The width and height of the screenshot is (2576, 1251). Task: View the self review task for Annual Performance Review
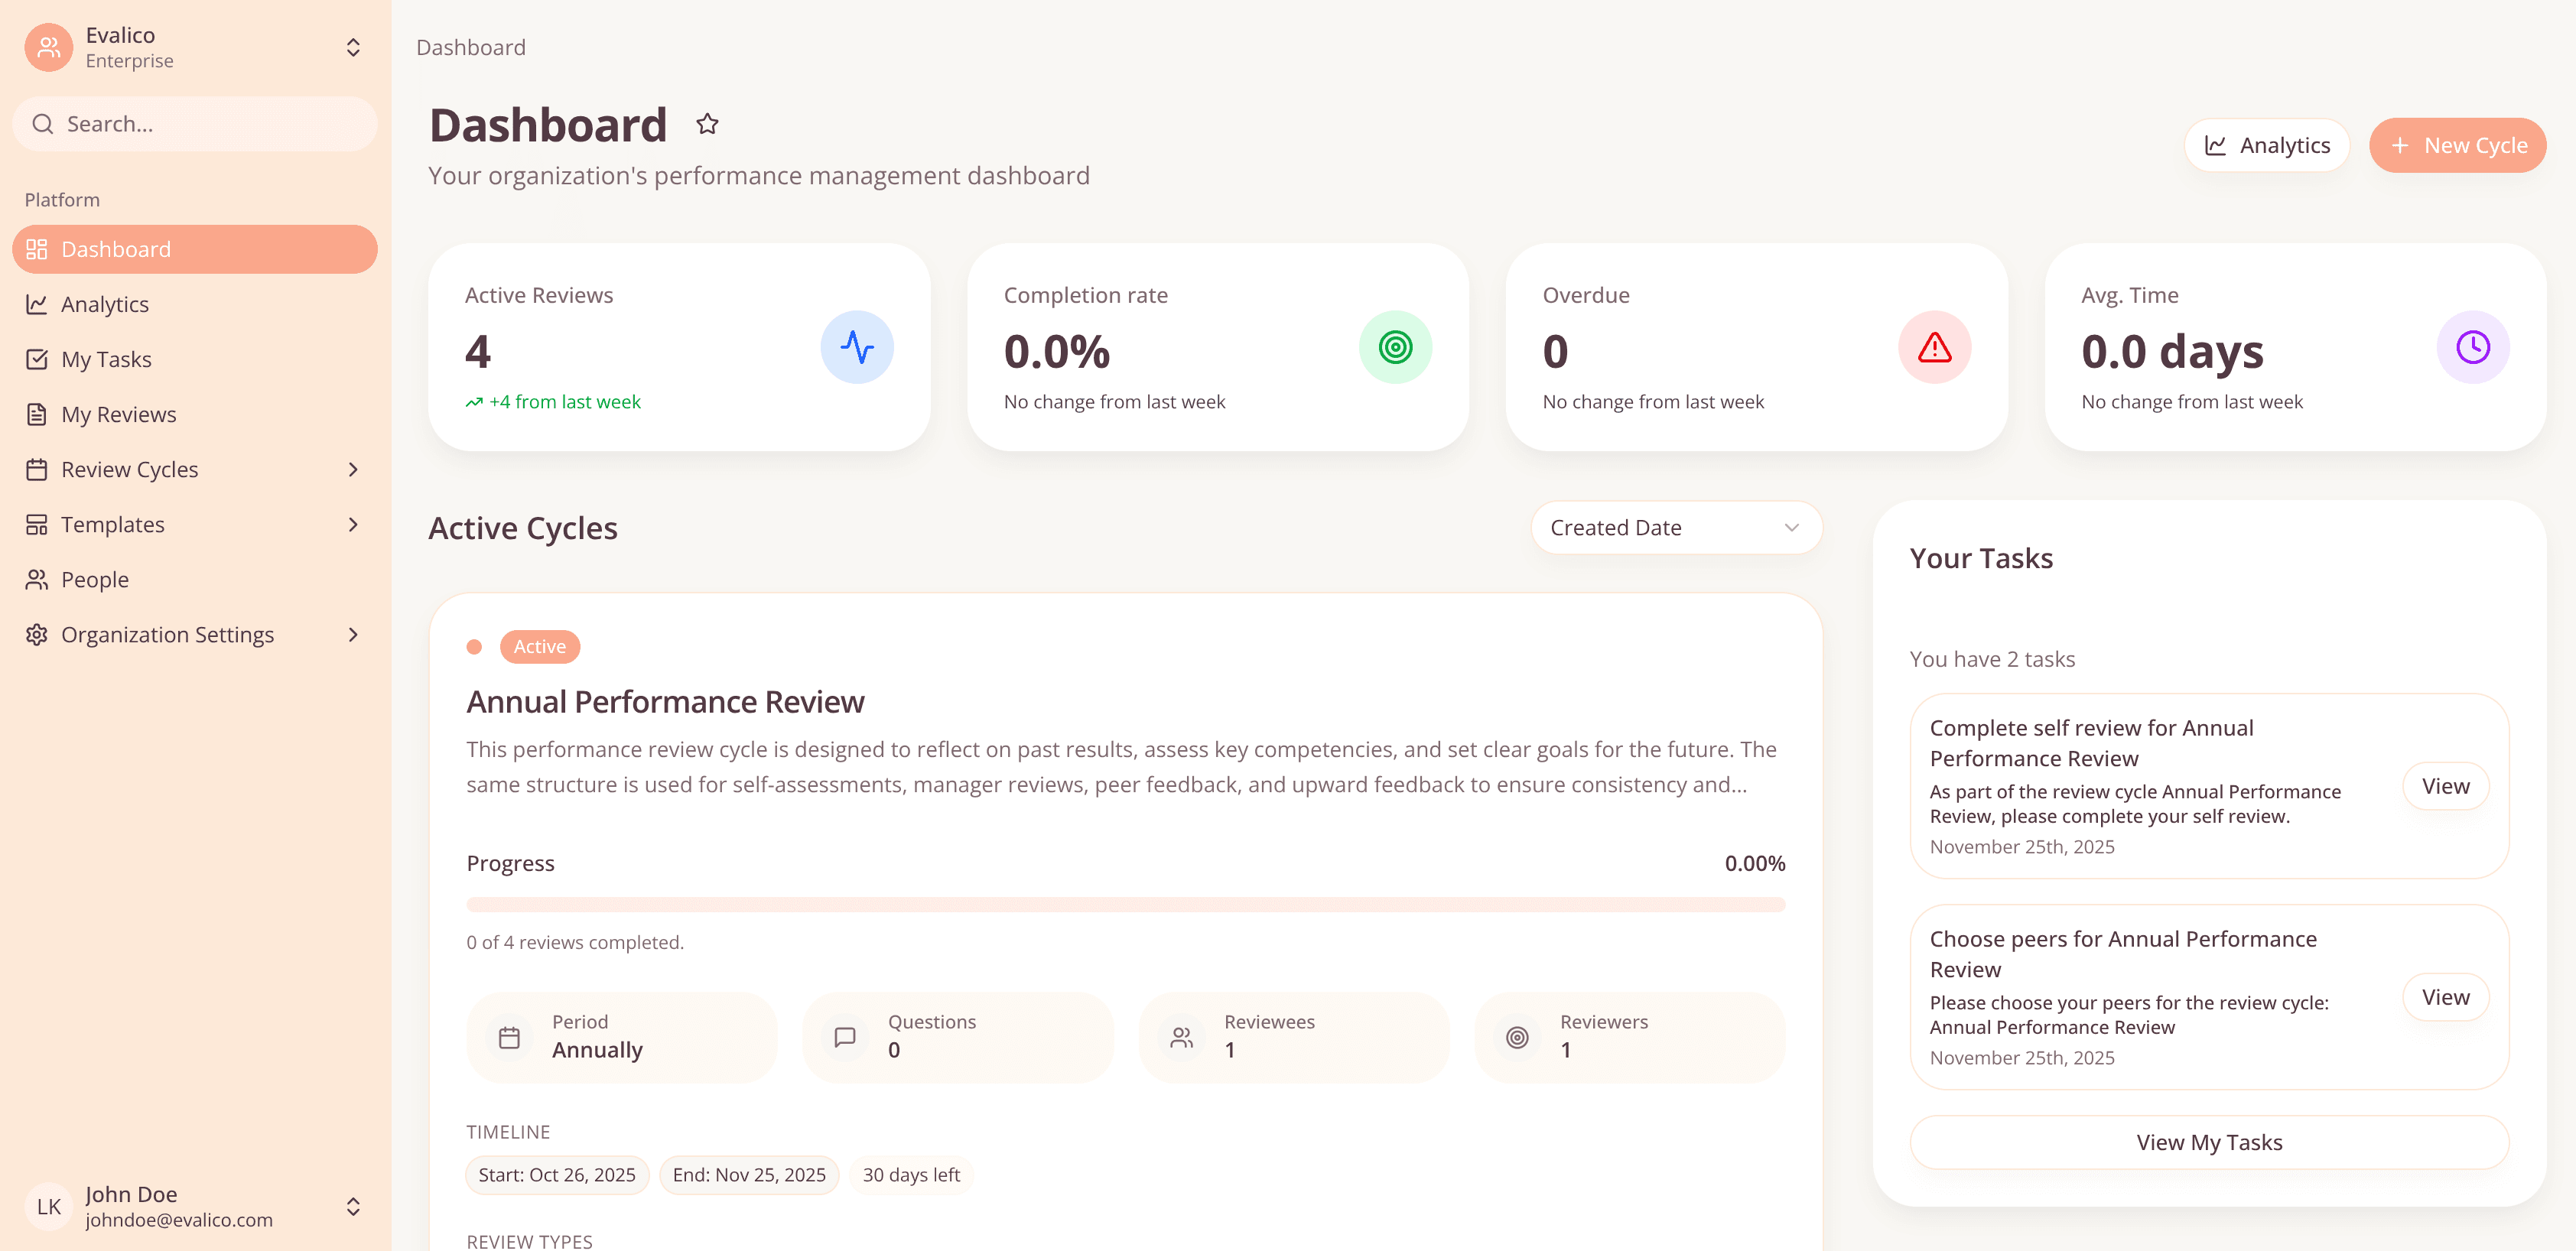point(2445,786)
